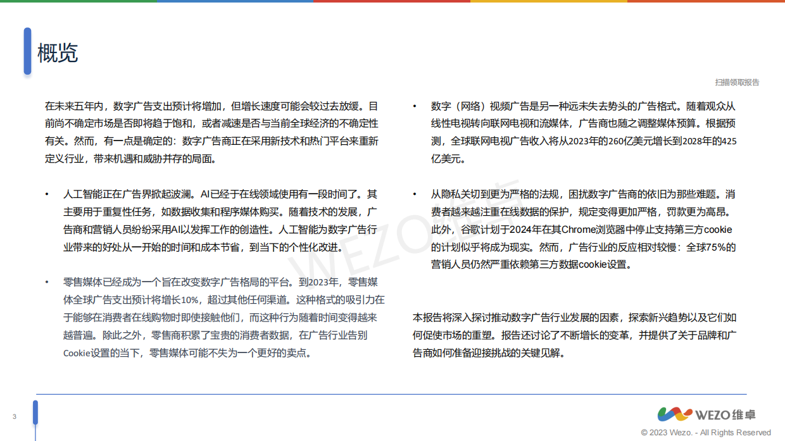Click the 扫描领取报告 label
Screen dimensions: 785x441
pyautogui.click(x=738, y=81)
